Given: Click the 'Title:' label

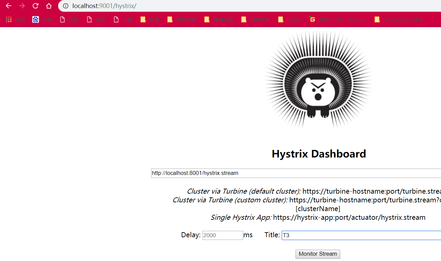Looking at the screenshot, I should 272,235.
